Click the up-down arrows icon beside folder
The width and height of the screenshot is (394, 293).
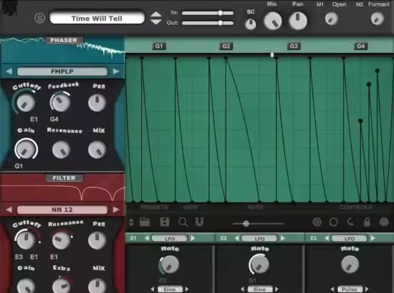click(x=131, y=222)
